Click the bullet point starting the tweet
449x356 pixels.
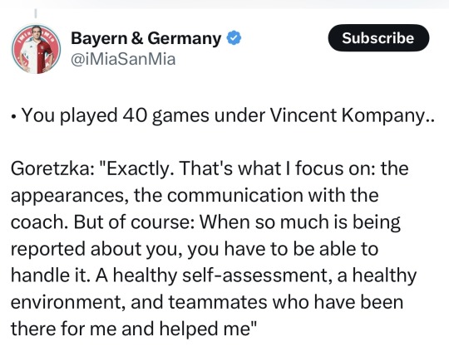[14, 118]
